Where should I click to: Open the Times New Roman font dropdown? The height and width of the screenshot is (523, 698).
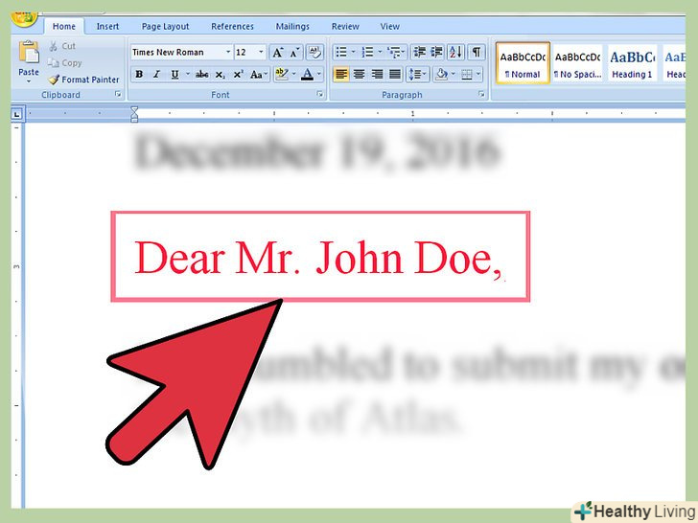pos(228,53)
